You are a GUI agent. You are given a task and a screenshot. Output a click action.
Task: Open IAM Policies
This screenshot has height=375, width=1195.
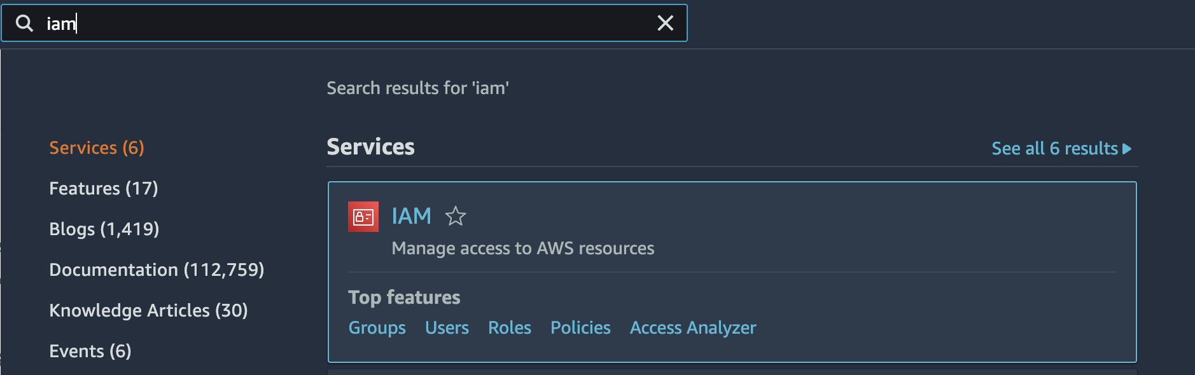point(580,327)
